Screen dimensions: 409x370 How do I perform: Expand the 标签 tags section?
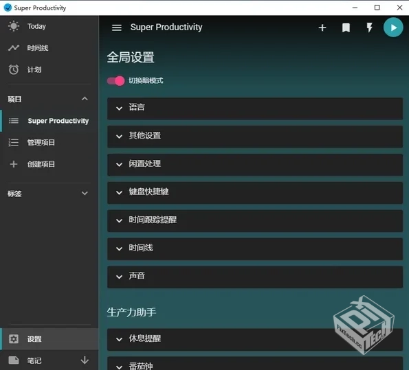point(85,194)
